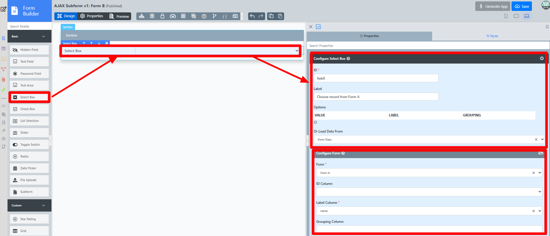Collapse the properties panel with shrink icon
Viewport: 550px width, 236px height.
click(547, 27)
